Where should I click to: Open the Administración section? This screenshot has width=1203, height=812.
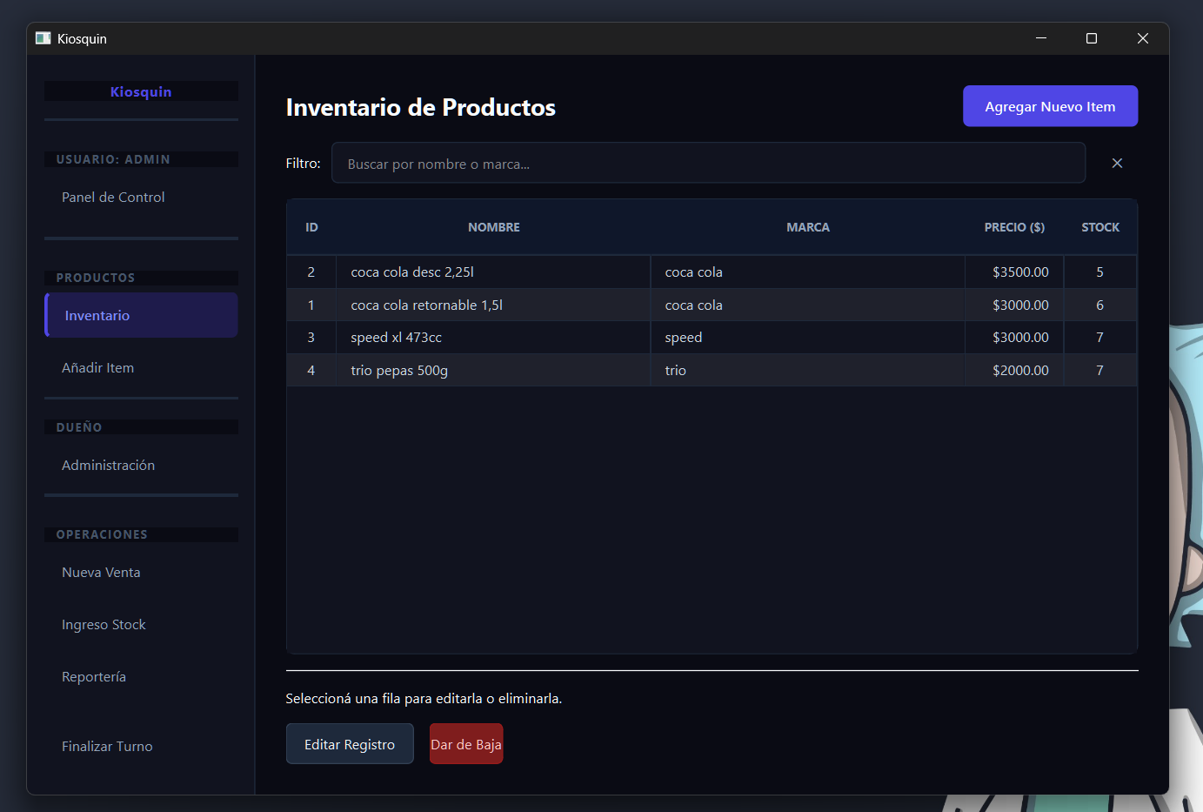tap(108, 465)
